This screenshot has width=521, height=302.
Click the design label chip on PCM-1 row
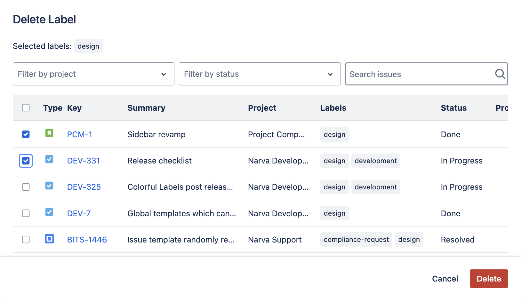coord(334,134)
